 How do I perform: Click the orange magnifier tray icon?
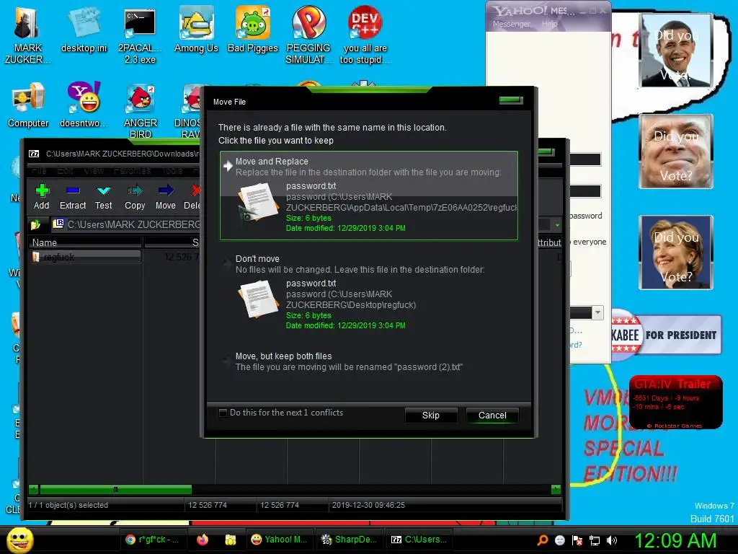pos(543,540)
